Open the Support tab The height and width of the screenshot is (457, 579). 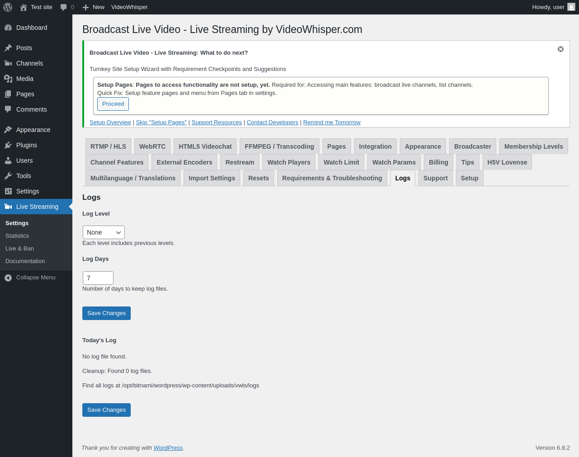[x=436, y=178]
